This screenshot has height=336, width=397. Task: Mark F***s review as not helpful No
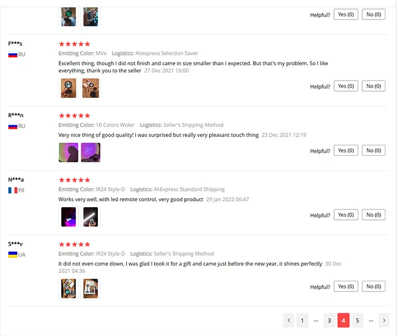pos(374,86)
